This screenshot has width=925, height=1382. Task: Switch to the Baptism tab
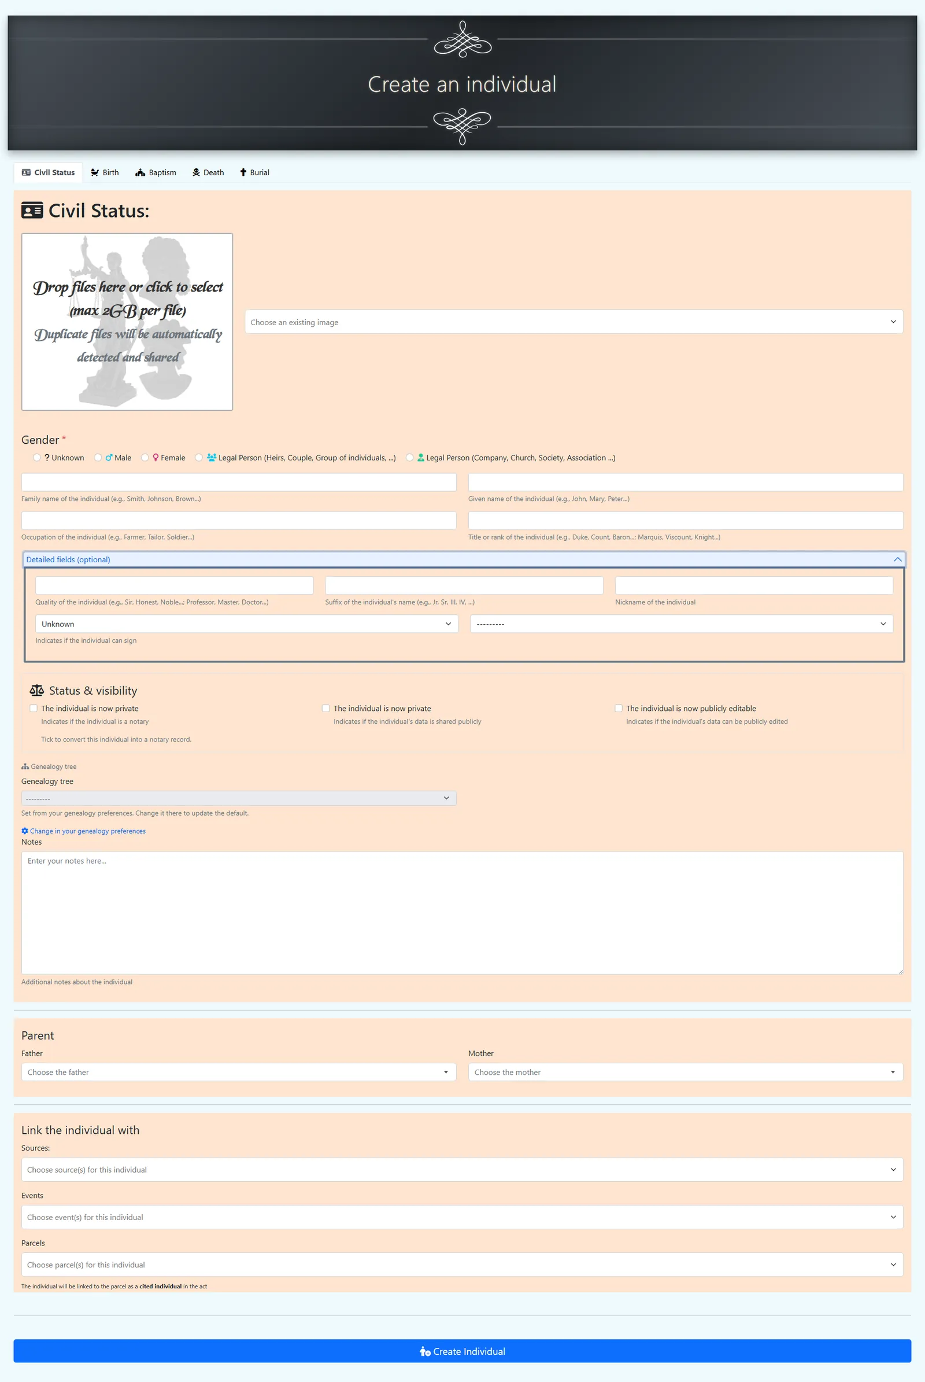click(156, 172)
